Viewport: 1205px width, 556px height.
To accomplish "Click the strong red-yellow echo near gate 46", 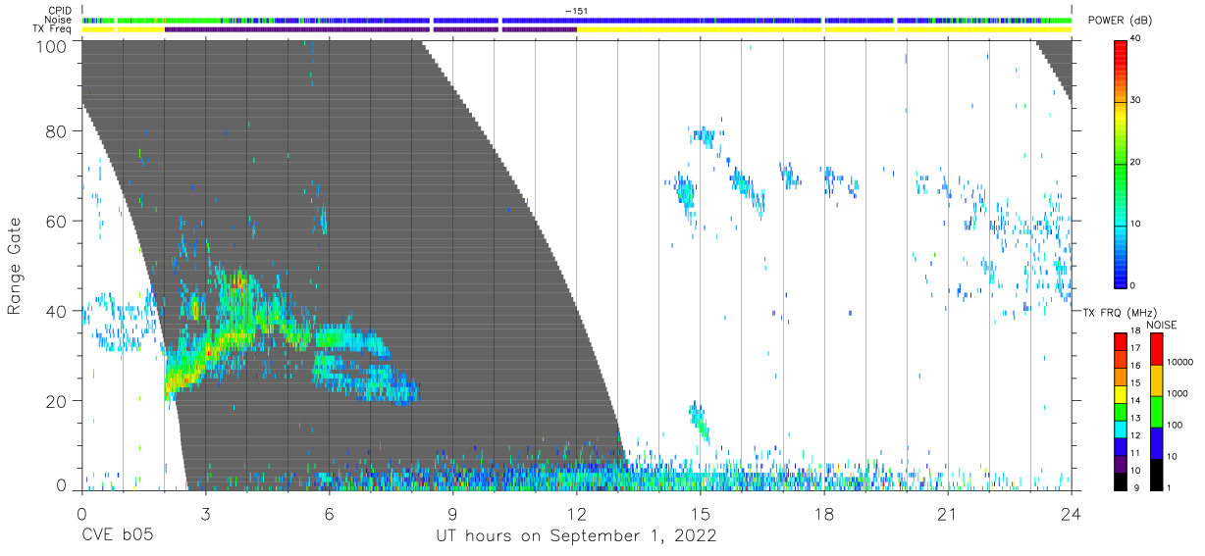I will tap(236, 283).
